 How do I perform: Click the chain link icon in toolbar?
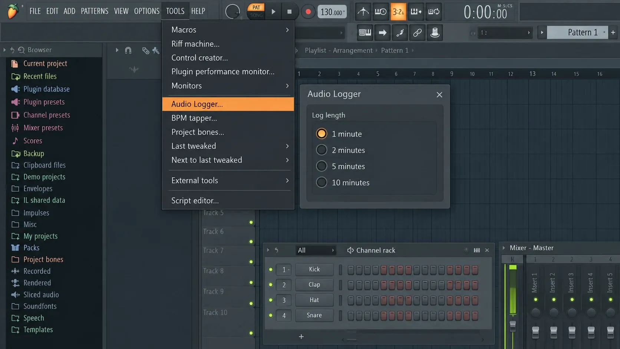click(417, 33)
